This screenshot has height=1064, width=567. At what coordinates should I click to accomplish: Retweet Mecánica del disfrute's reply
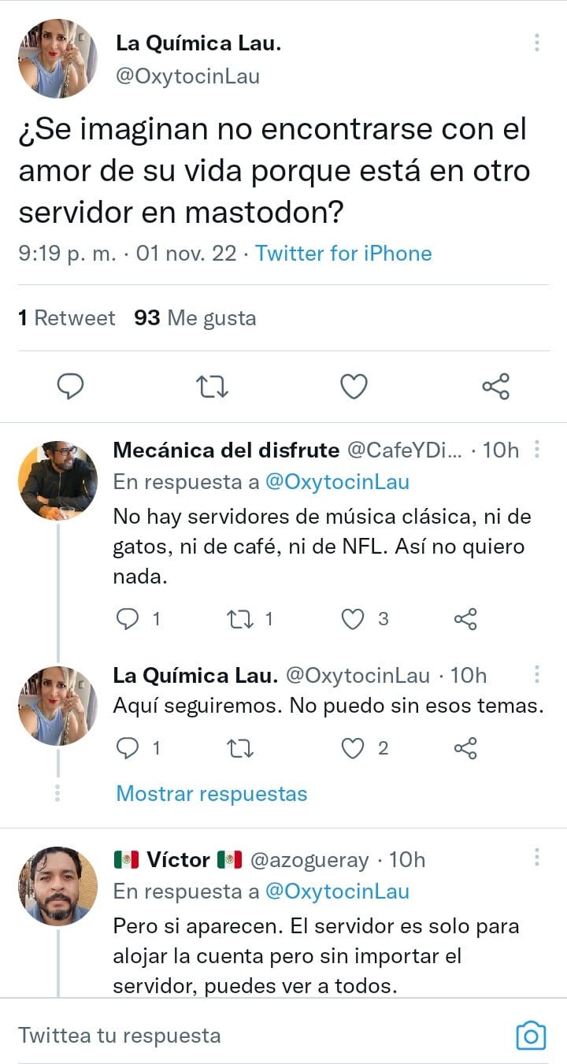click(237, 619)
